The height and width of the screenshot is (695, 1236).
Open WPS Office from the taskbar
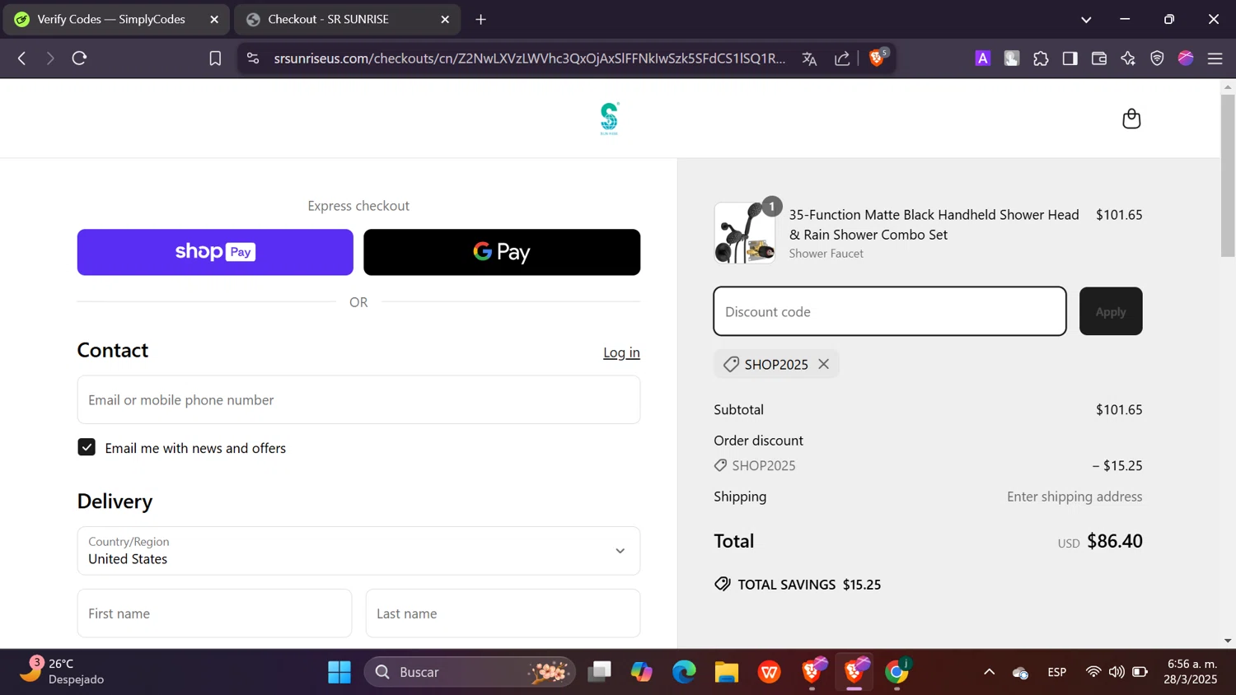770,672
